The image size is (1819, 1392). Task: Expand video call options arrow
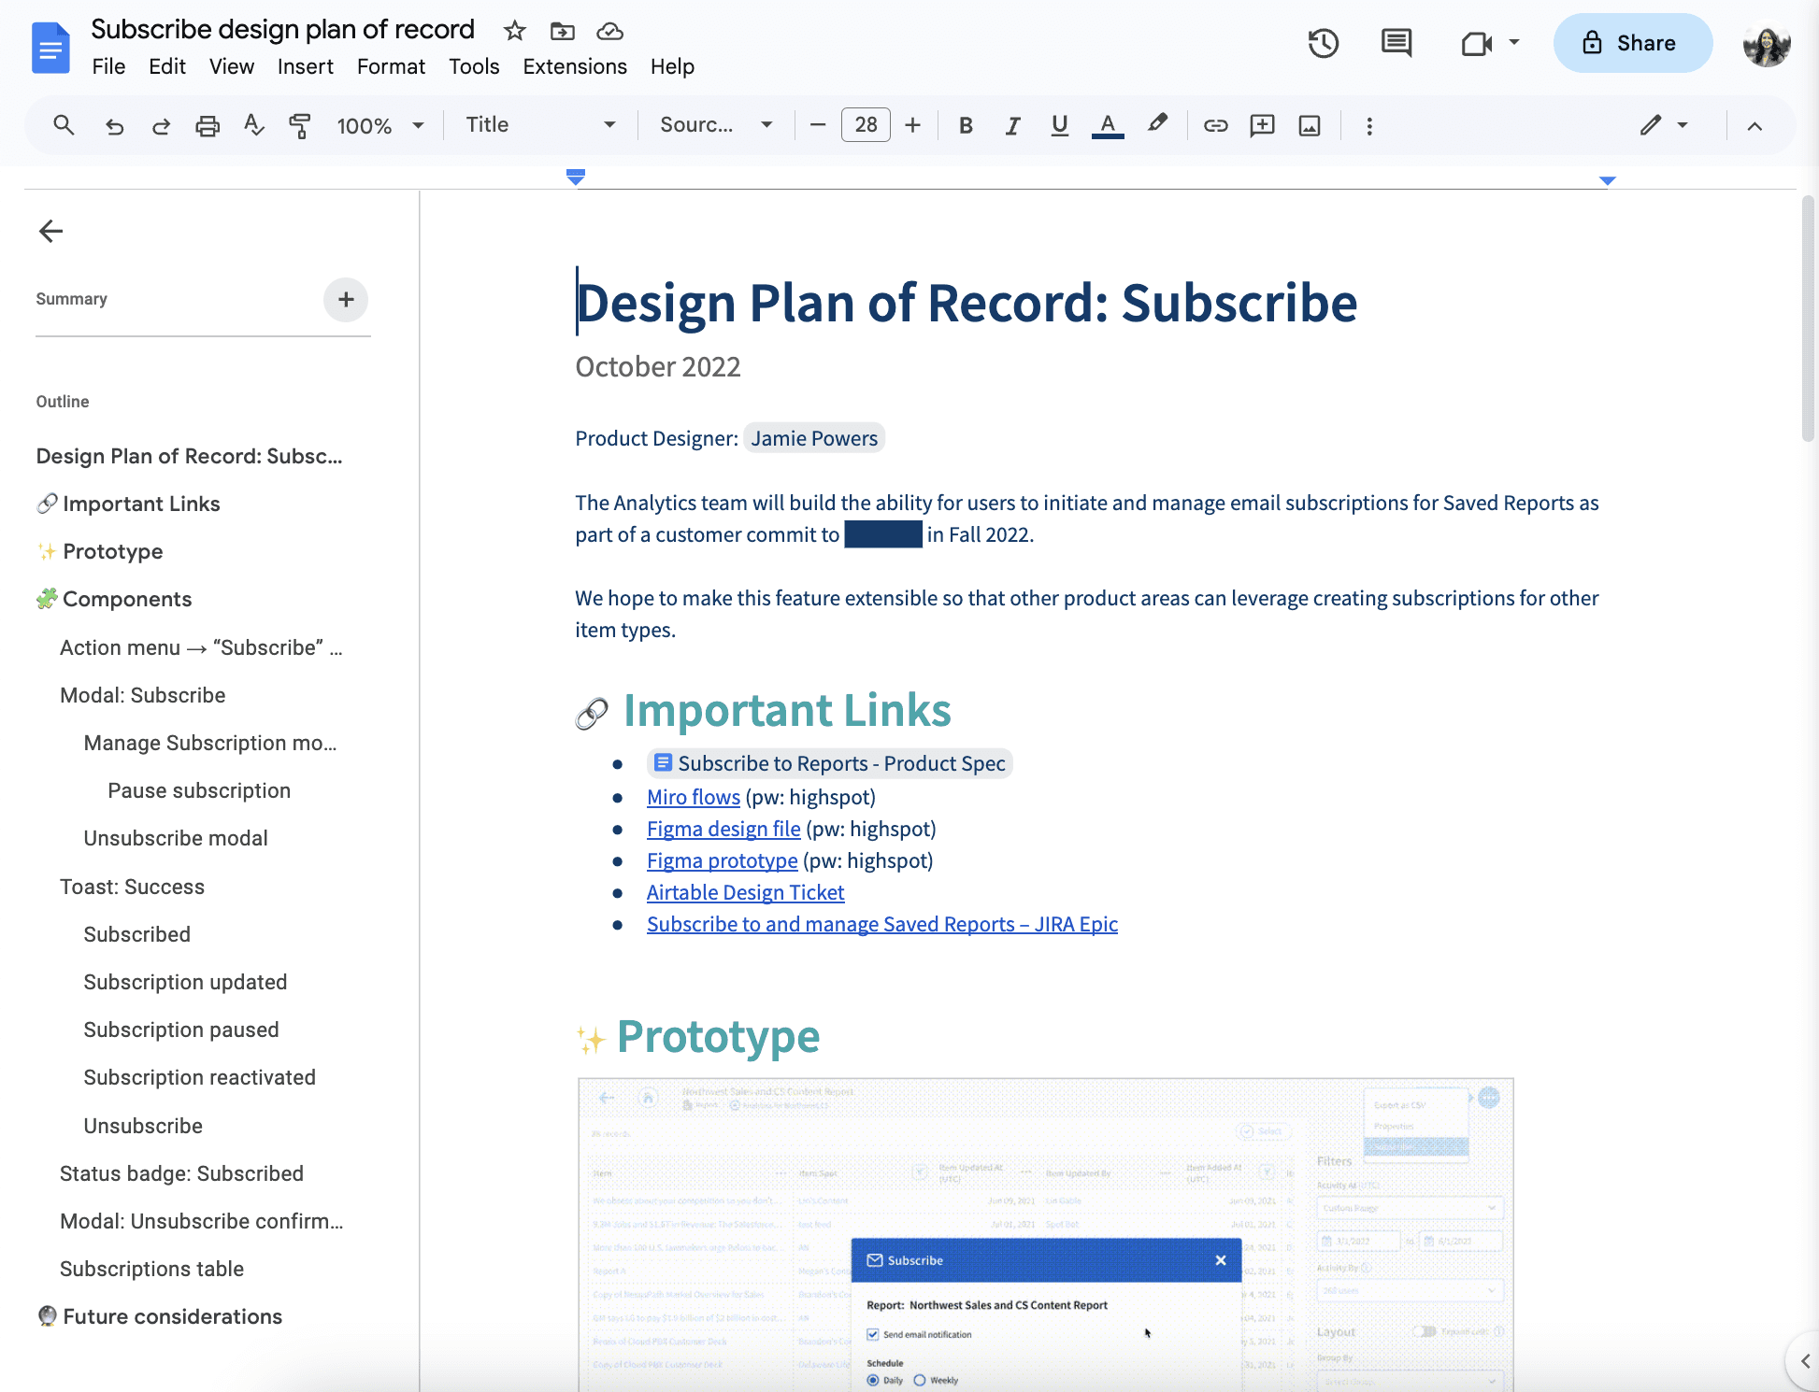(1514, 42)
